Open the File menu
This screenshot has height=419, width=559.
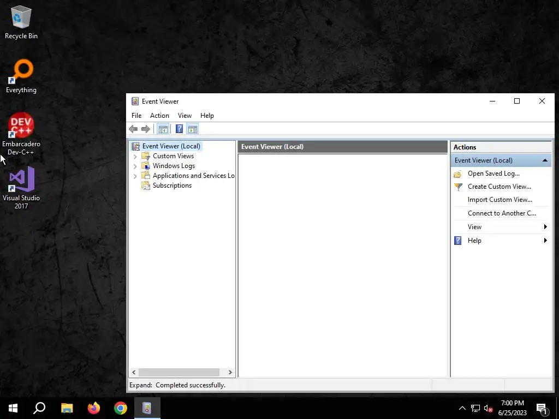tap(136, 116)
